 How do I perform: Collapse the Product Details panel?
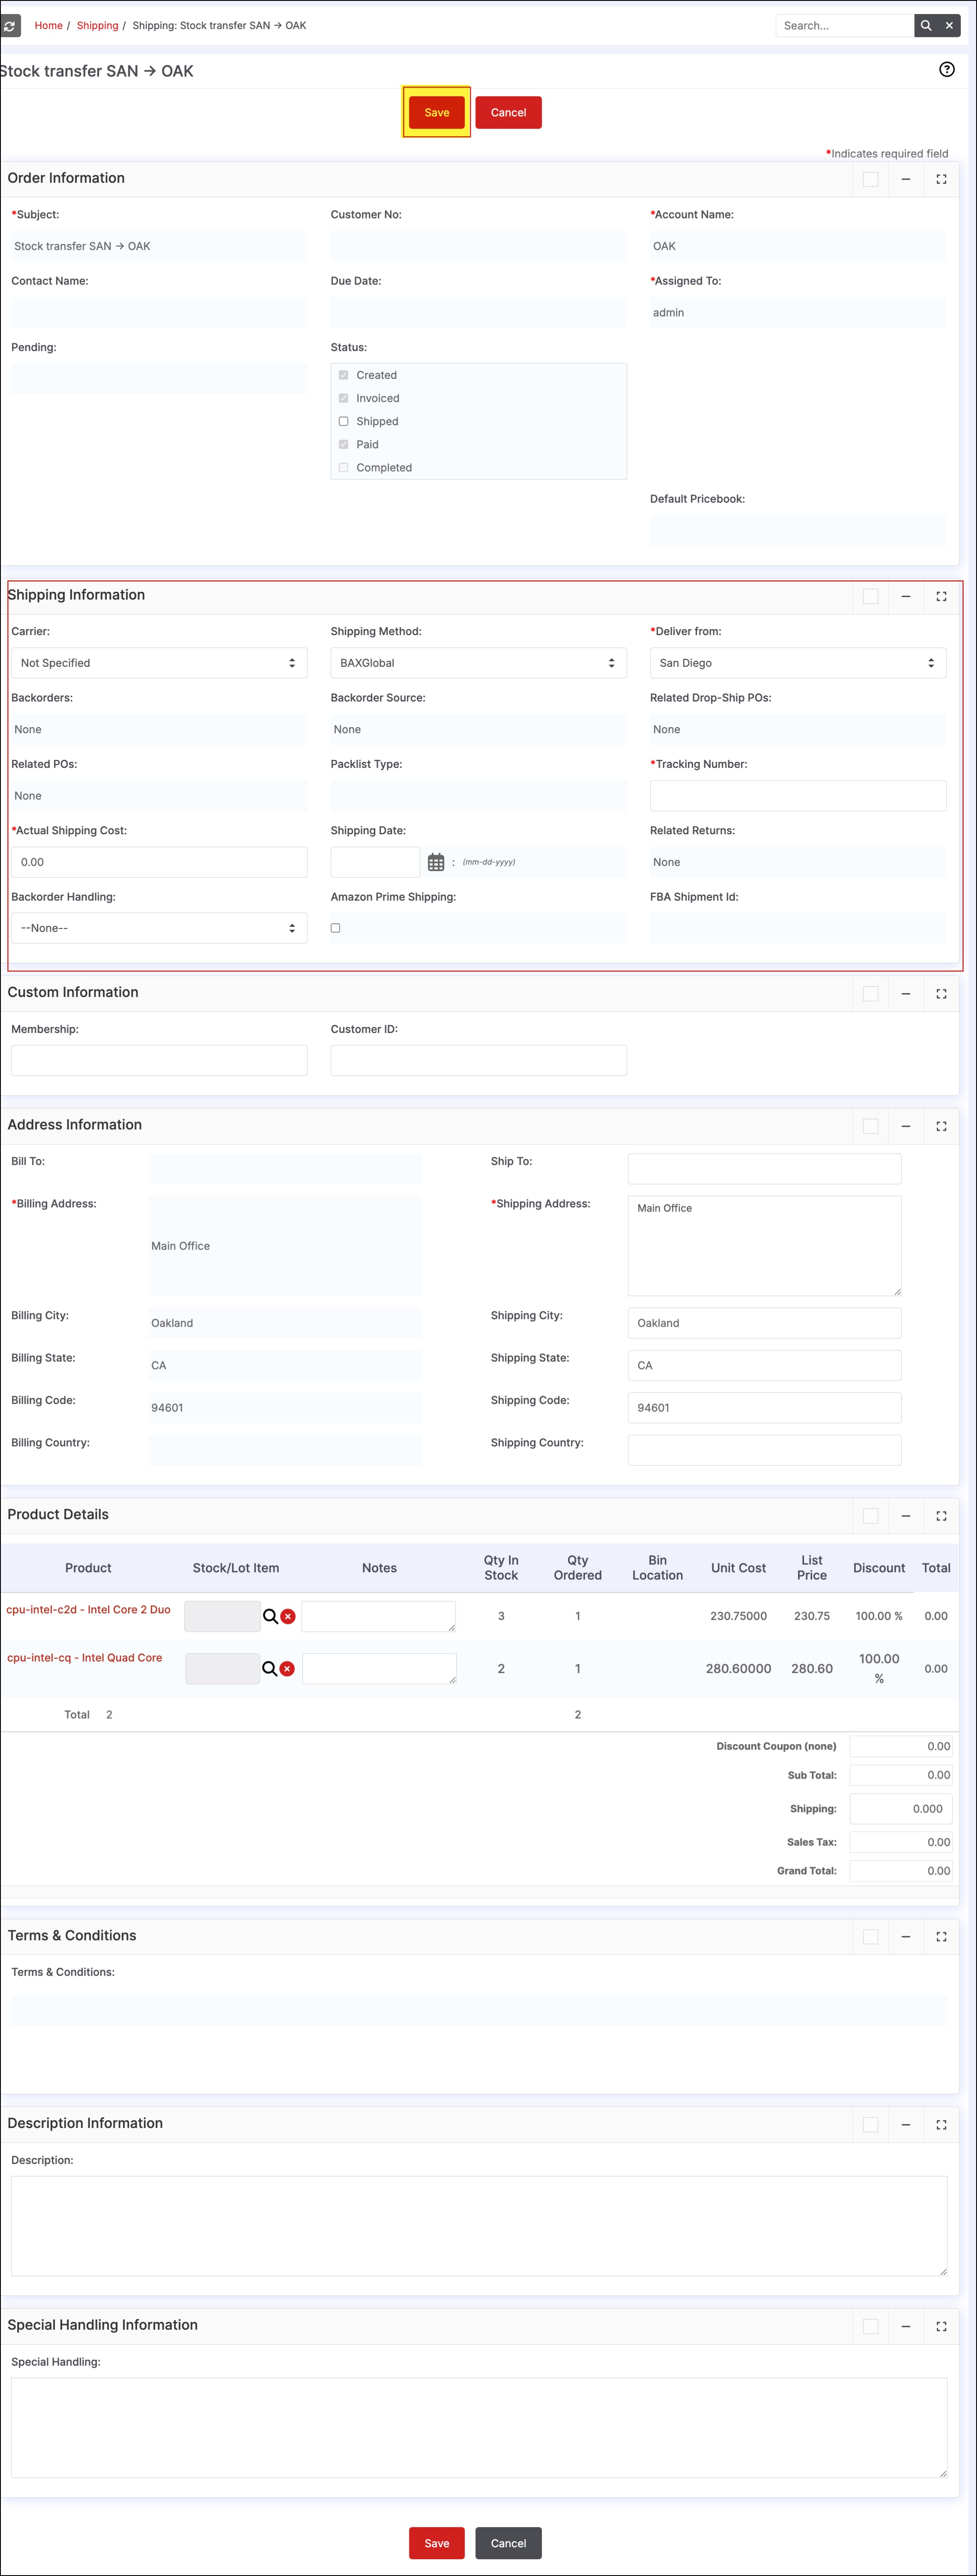point(905,1516)
